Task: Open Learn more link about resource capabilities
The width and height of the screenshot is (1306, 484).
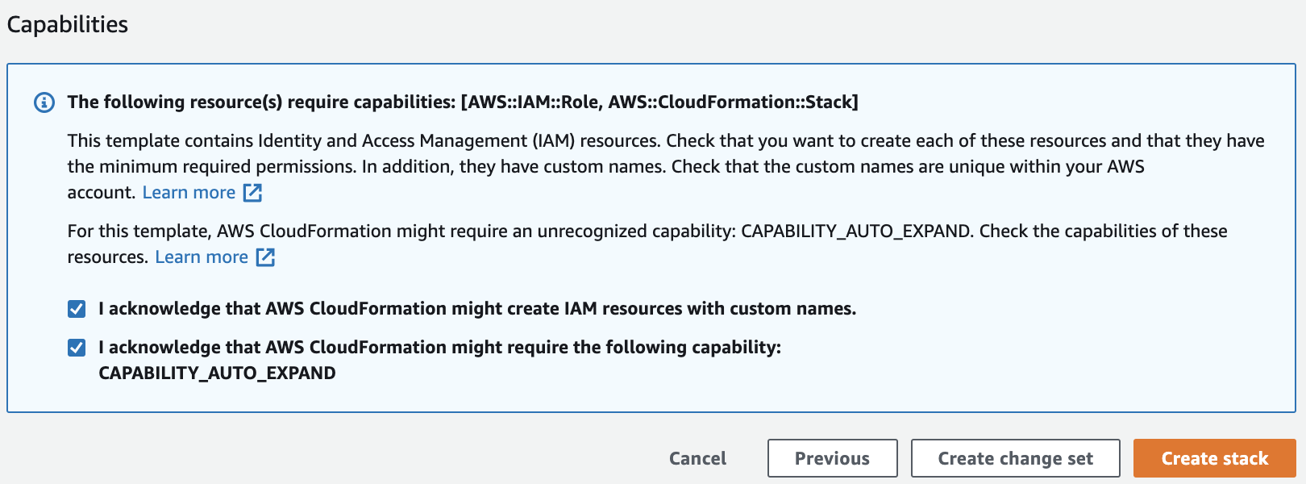Action: [202, 257]
